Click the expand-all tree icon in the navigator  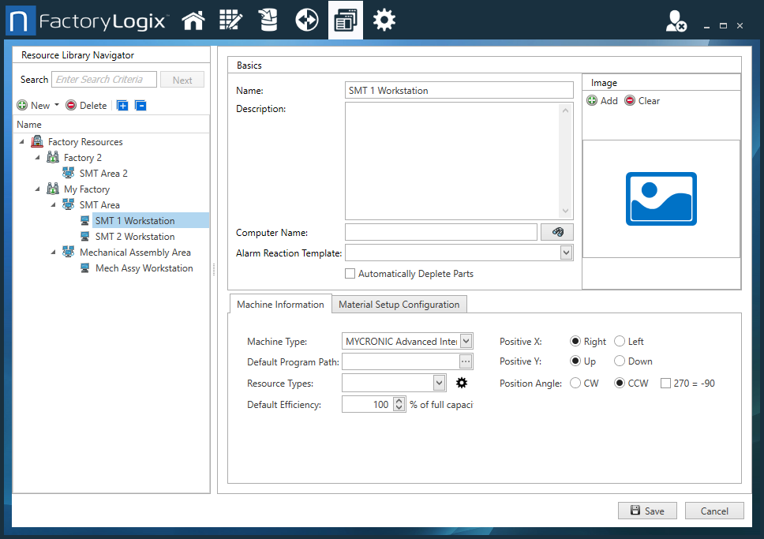click(x=122, y=105)
